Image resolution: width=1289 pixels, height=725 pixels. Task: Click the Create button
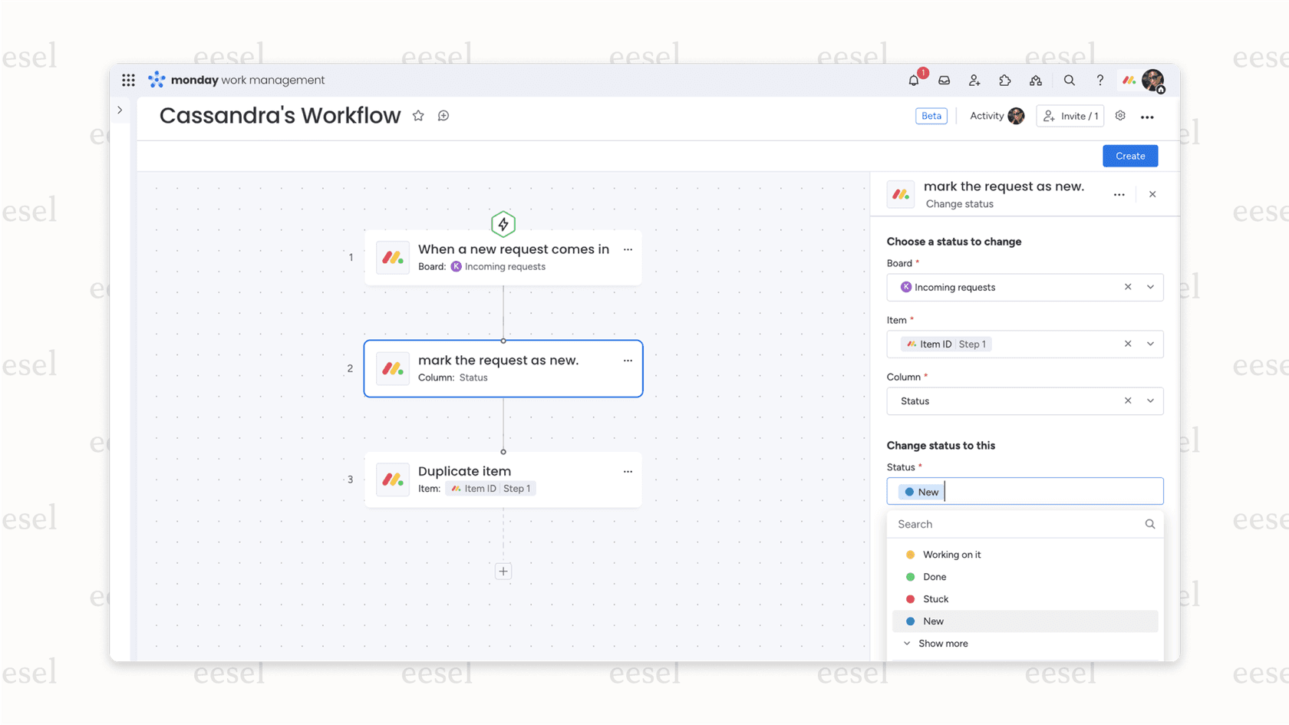[x=1129, y=156]
